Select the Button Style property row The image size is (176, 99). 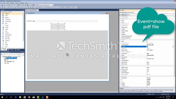[147, 50]
